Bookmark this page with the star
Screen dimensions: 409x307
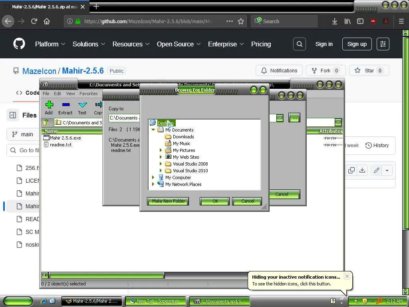[241, 21]
